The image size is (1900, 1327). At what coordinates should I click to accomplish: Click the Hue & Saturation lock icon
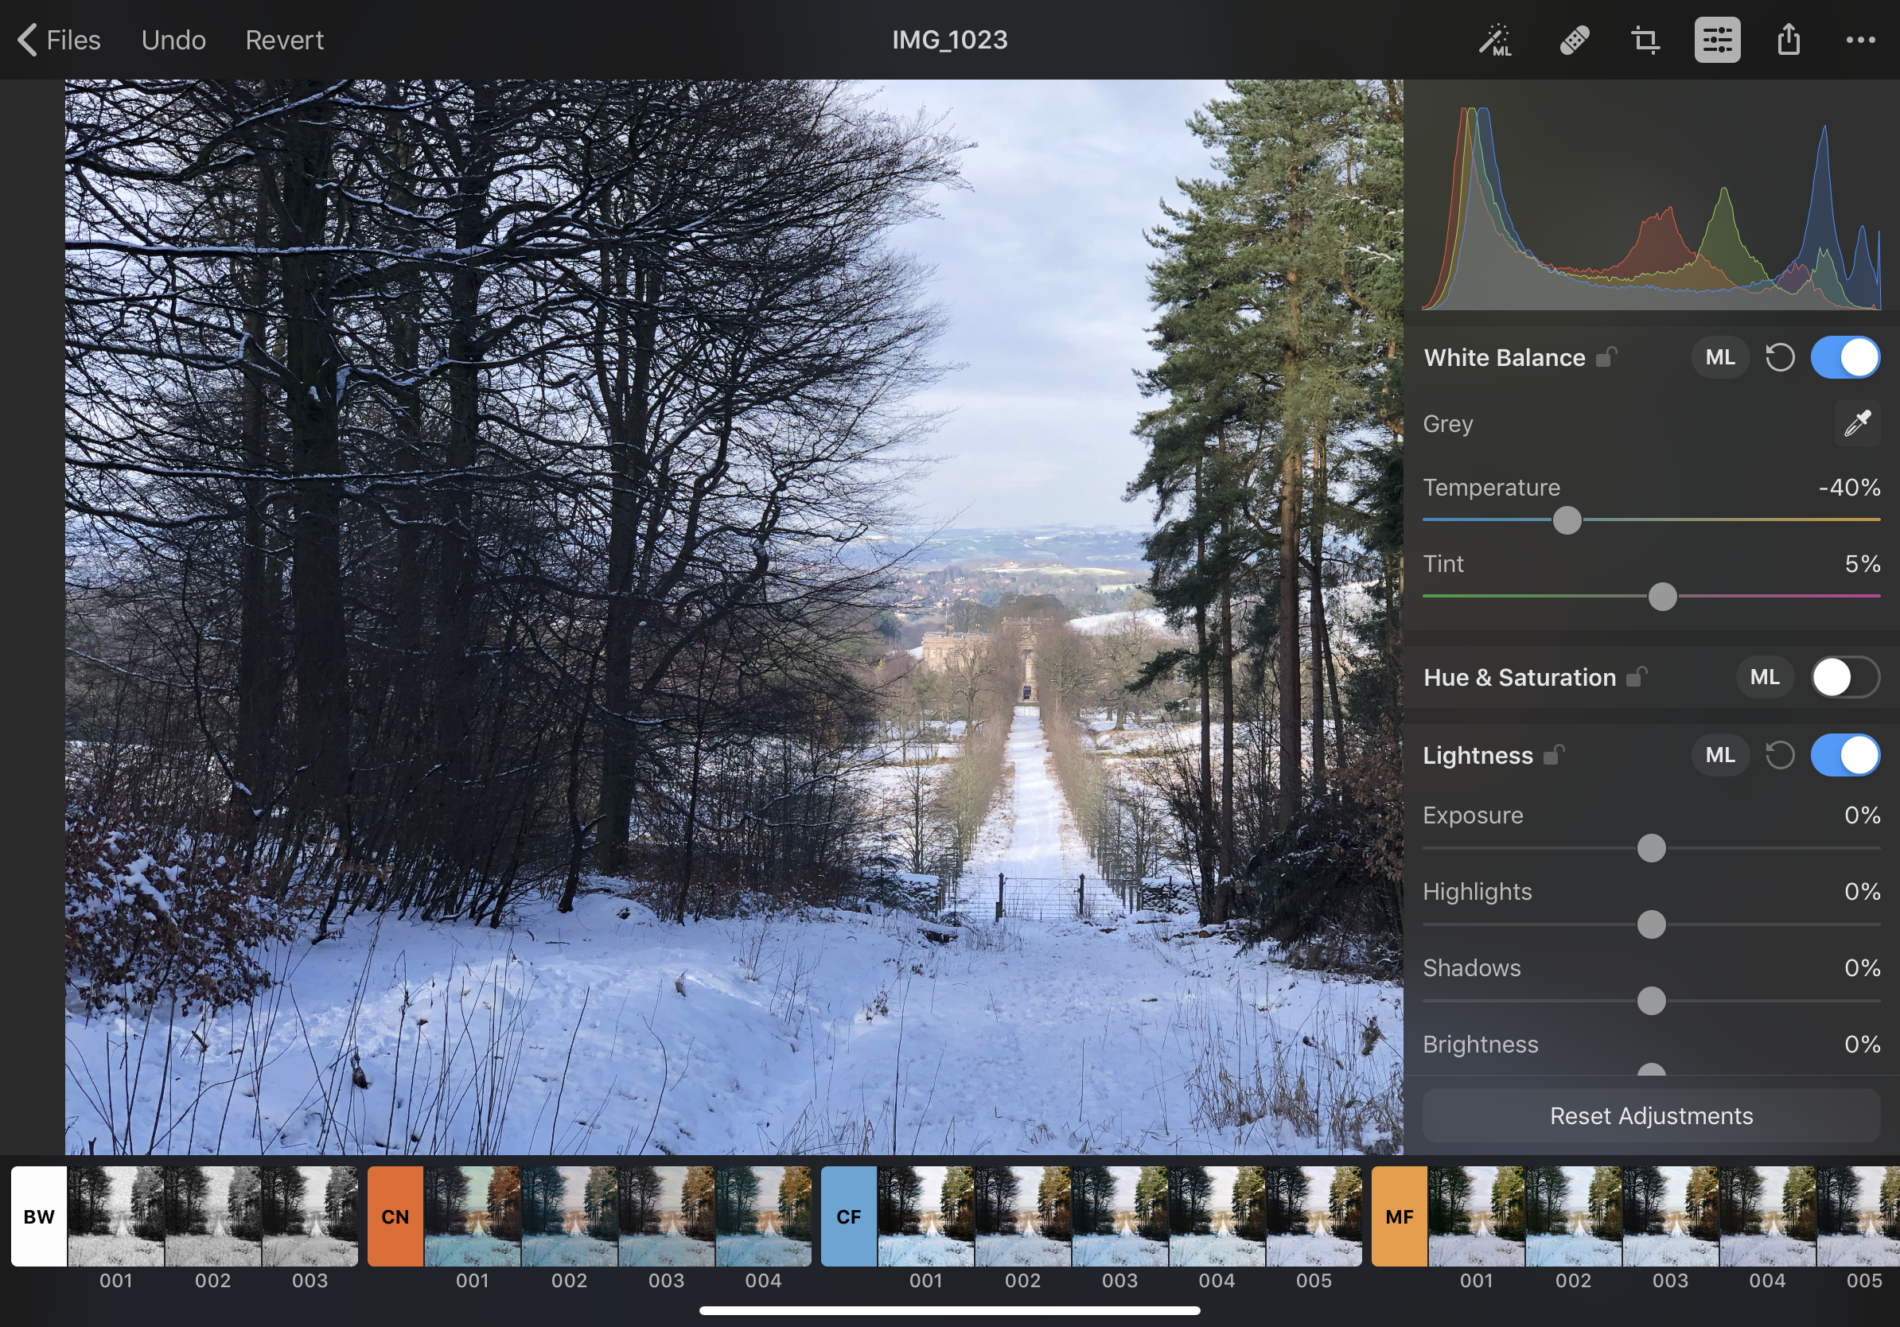(1637, 677)
